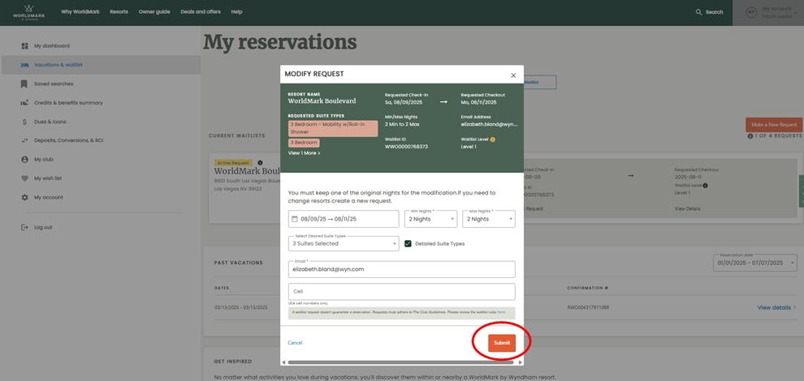Cancel the modify request dialog
The height and width of the screenshot is (381, 804).
pos(295,343)
